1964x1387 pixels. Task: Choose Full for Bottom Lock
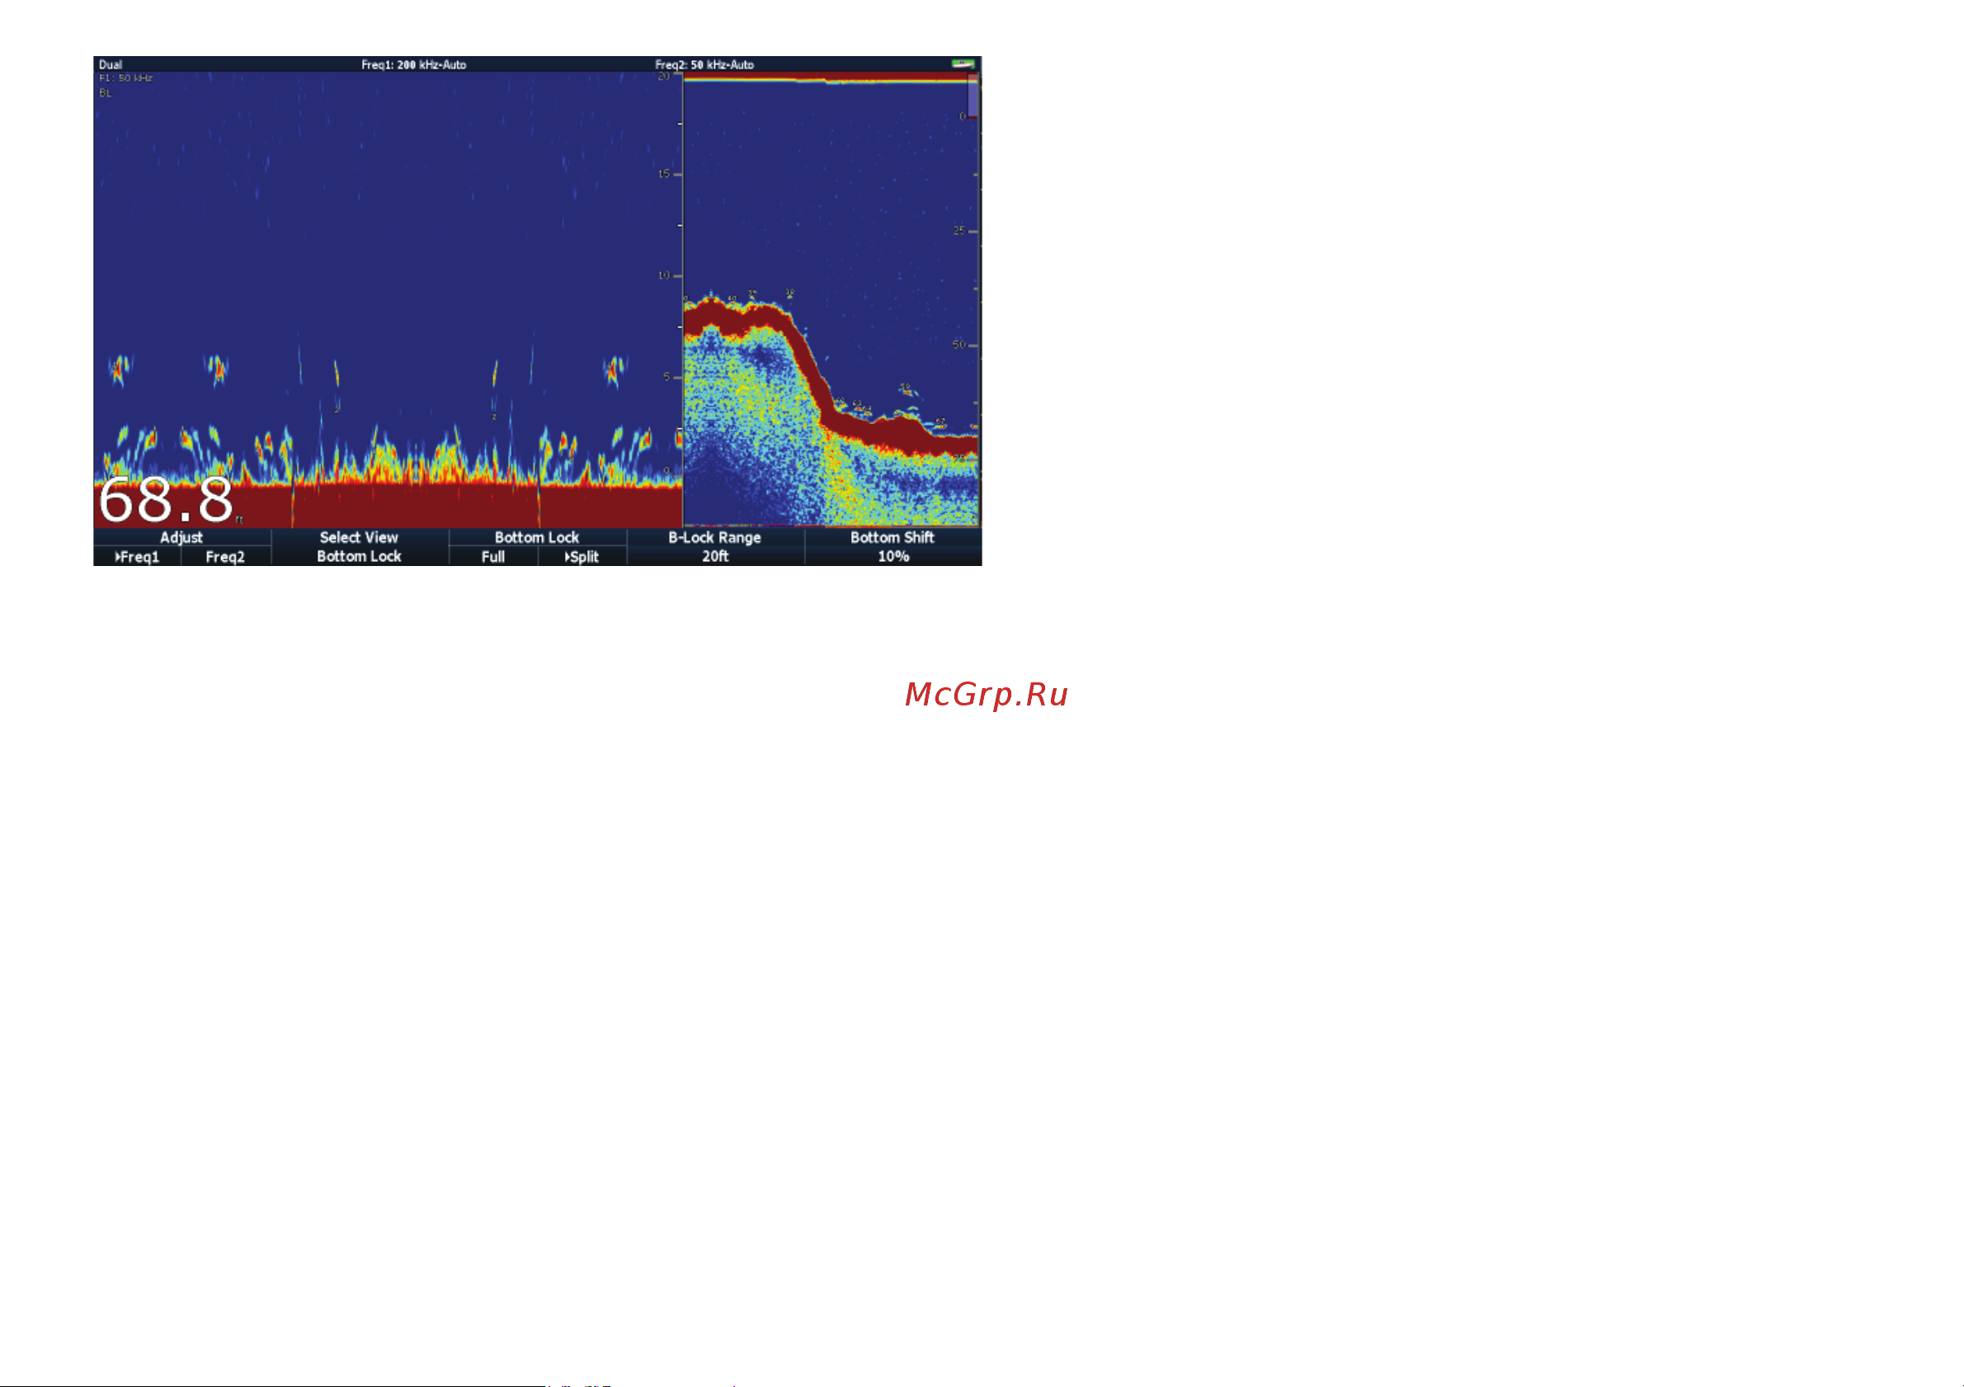(493, 557)
